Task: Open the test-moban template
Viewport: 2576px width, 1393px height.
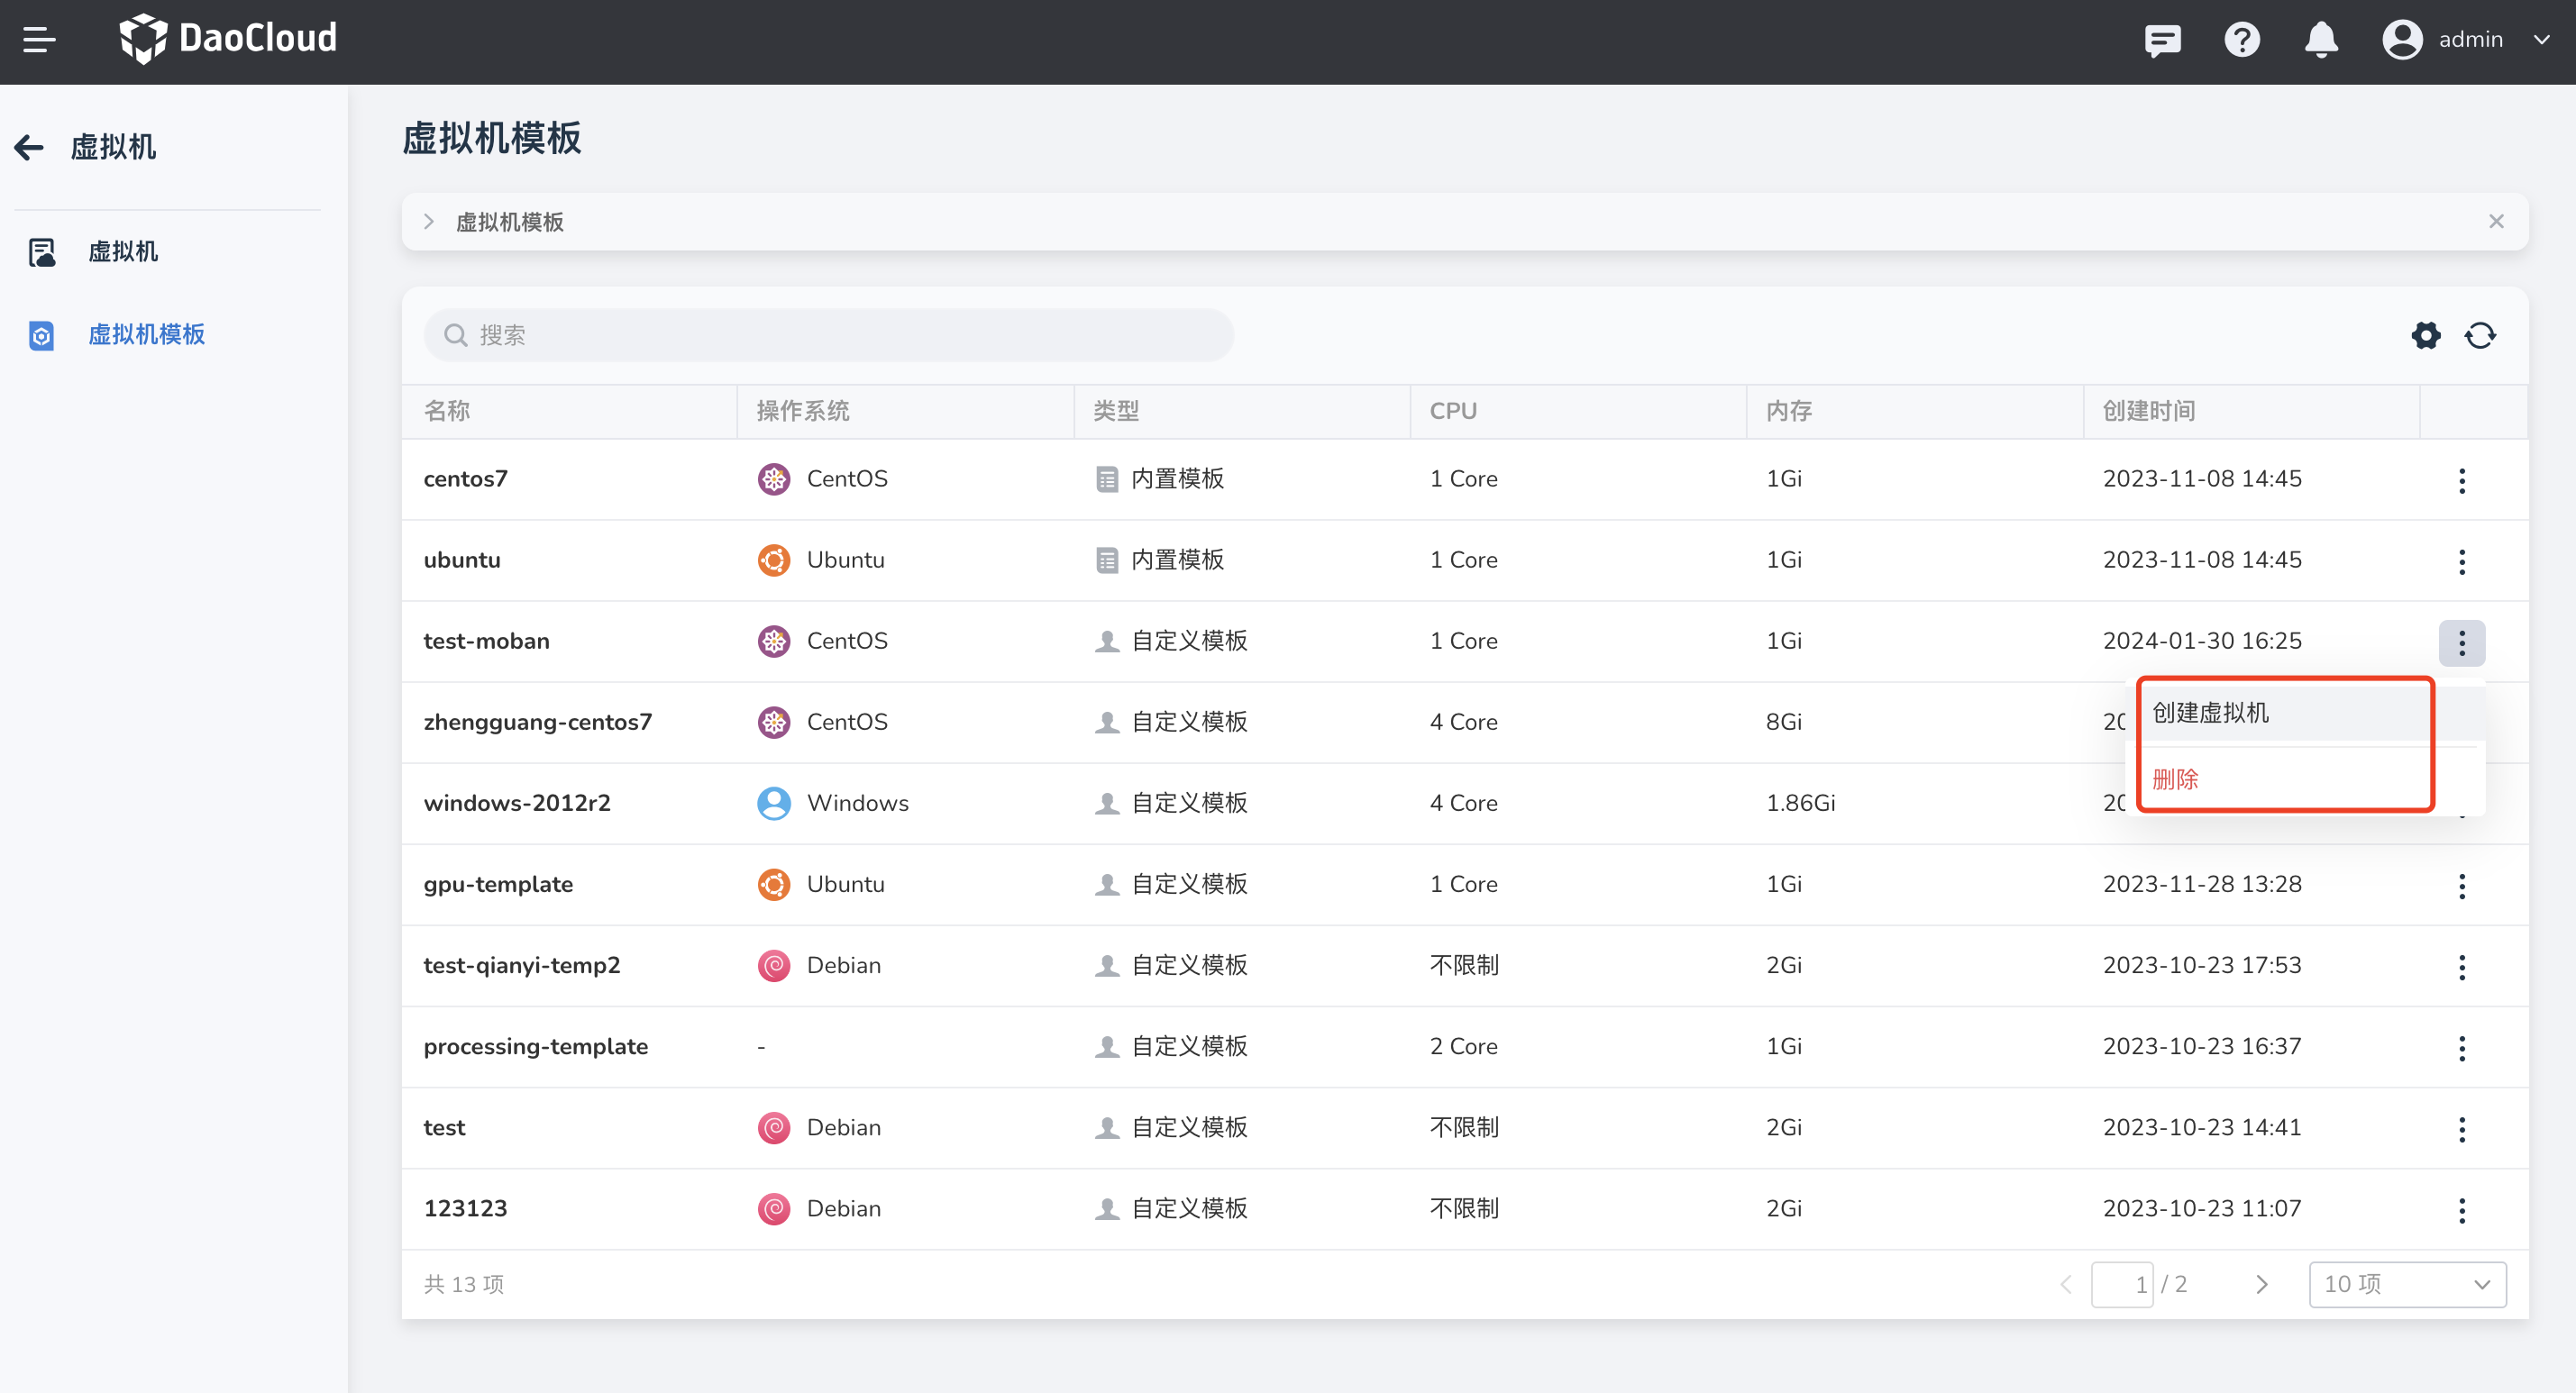Action: (486, 641)
